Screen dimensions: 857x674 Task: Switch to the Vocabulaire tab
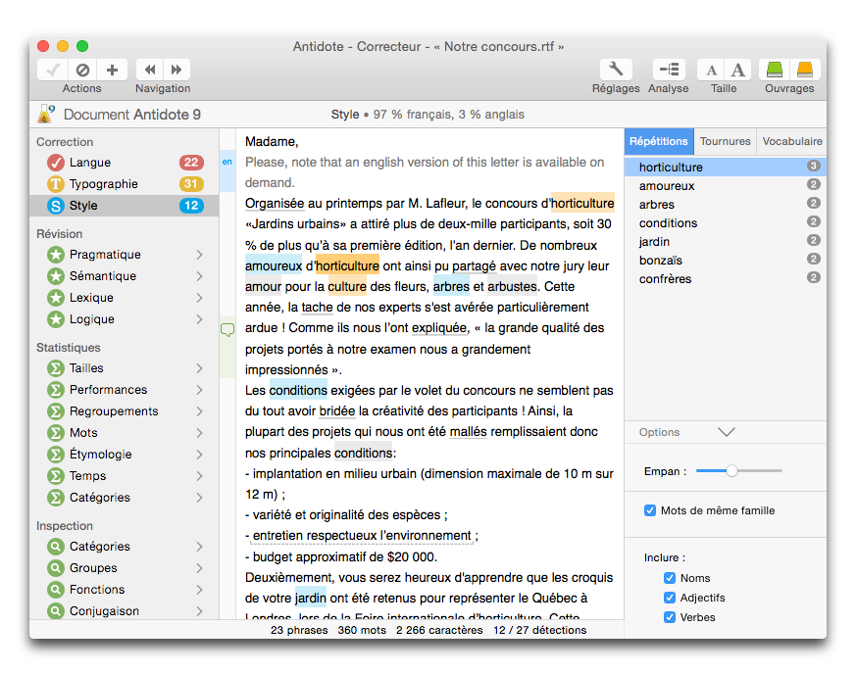click(x=791, y=141)
